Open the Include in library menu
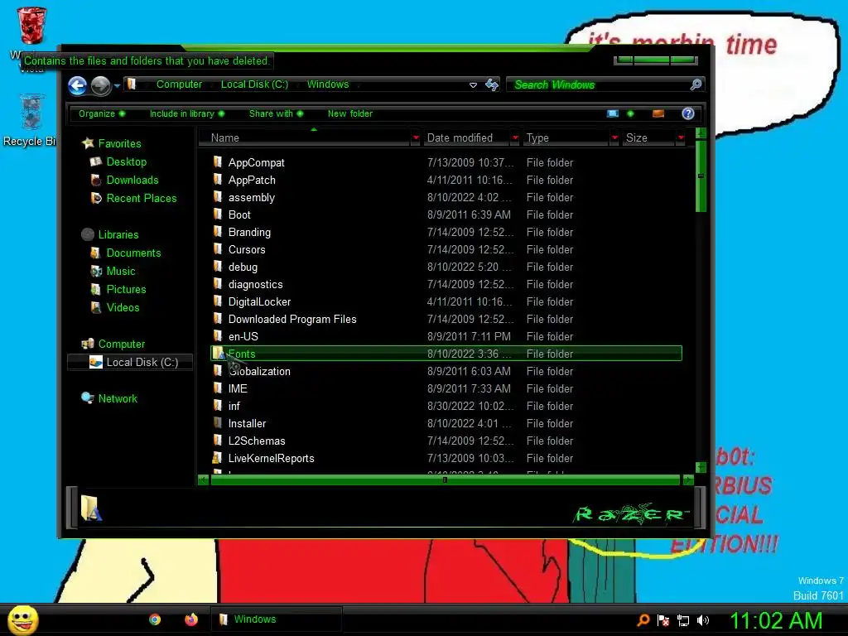The height and width of the screenshot is (636, 848). (x=187, y=113)
